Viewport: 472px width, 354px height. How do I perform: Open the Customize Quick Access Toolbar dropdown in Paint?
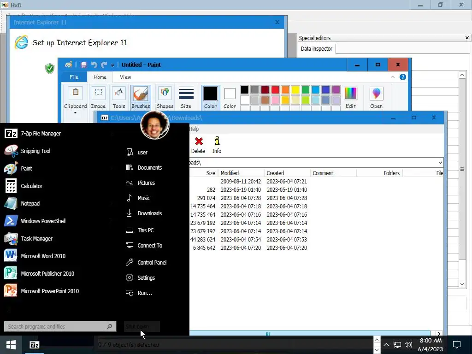tap(112, 65)
